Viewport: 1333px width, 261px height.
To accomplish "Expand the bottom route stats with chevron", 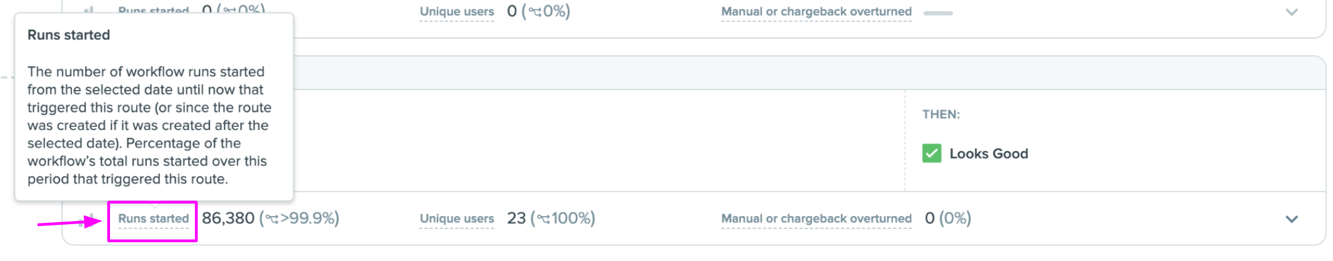I will [x=1292, y=219].
